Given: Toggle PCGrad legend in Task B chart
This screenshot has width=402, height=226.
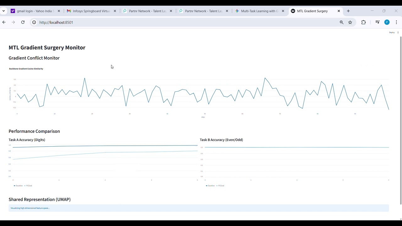Looking at the screenshot, I should (x=220, y=186).
